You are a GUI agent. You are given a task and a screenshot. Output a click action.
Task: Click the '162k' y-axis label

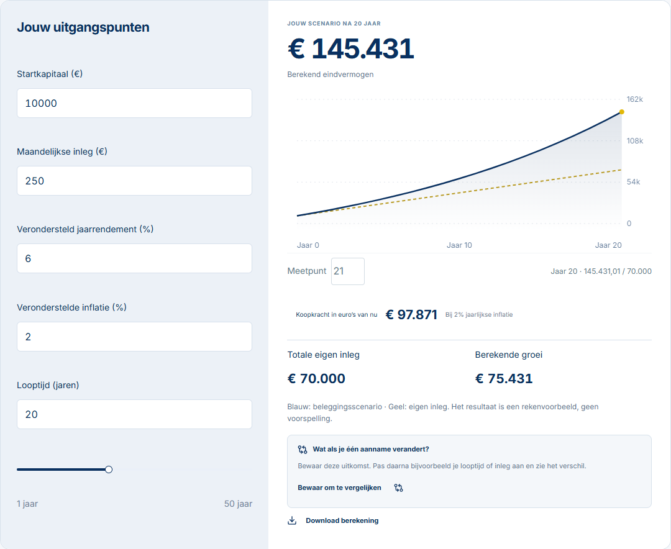coord(634,99)
